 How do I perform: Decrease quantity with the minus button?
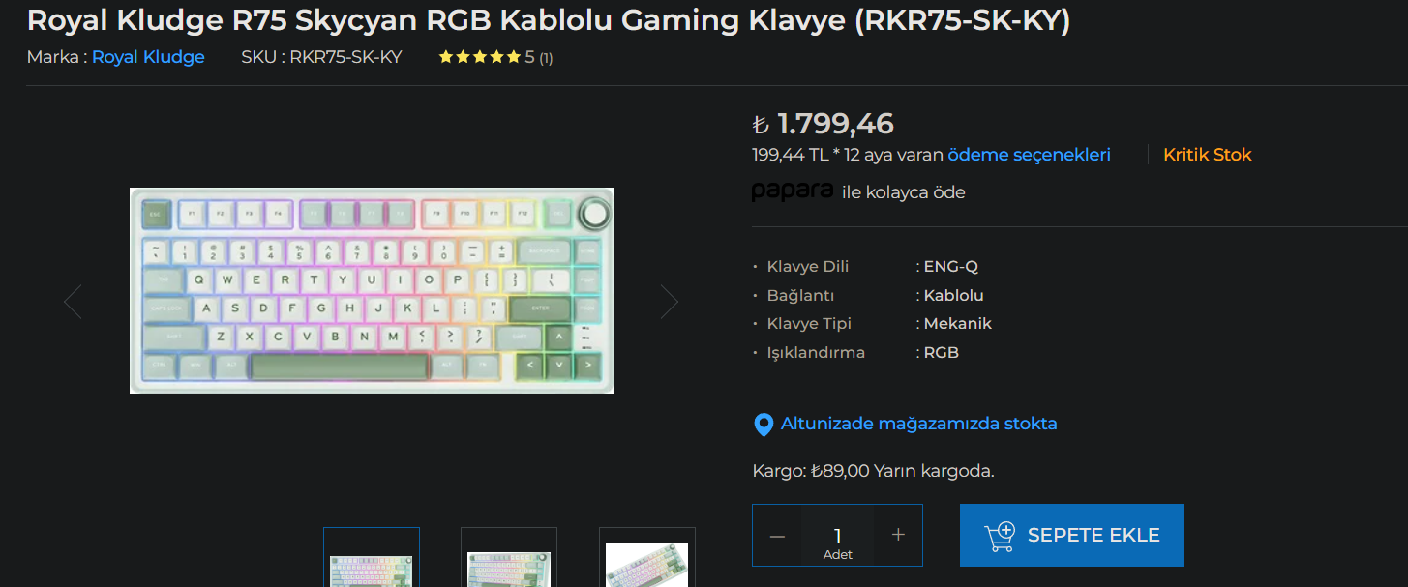click(778, 536)
